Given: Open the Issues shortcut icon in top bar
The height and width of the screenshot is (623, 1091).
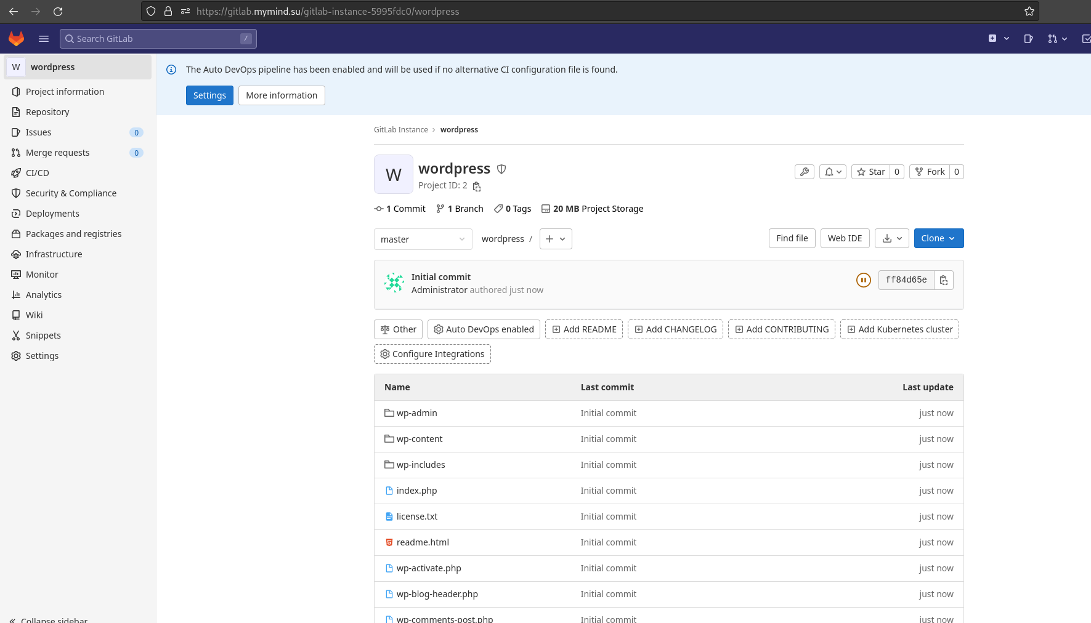Looking at the screenshot, I should (1028, 39).
